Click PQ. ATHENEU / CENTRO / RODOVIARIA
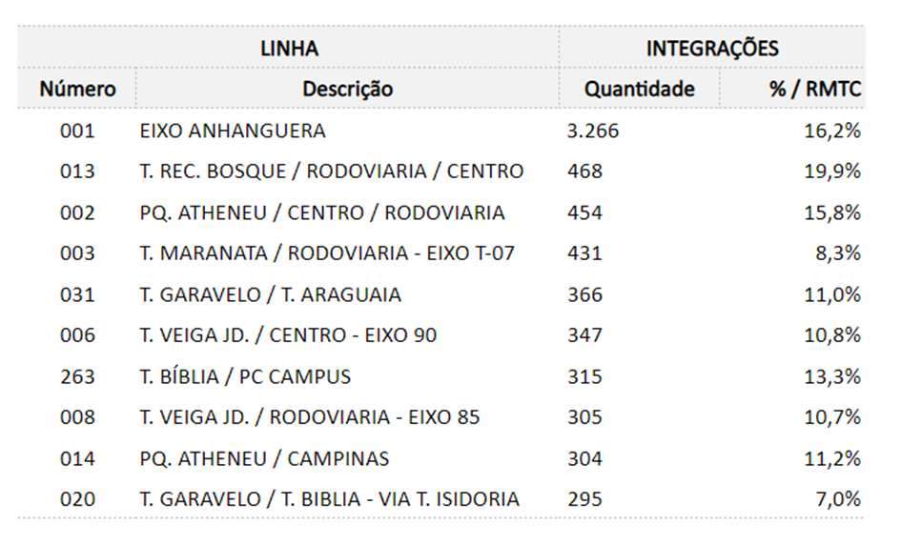The image size is (901, 545). 322,213
